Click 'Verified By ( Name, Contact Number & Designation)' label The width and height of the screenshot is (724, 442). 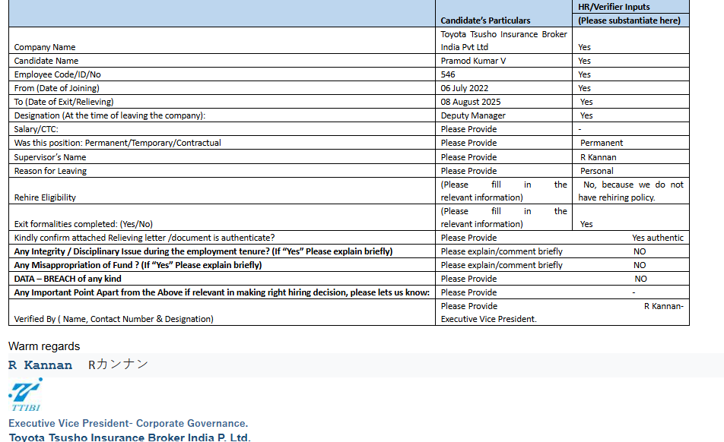pyautogui.click(x=113, y=319)
